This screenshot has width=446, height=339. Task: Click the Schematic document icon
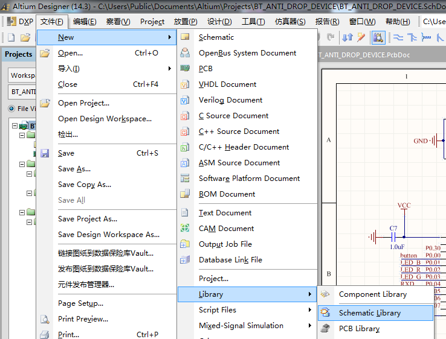tap(185, 37)
